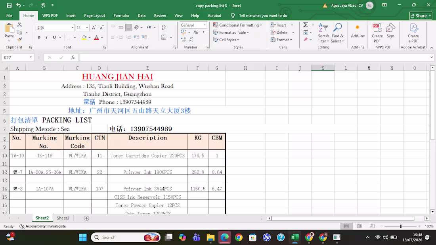
Task: Open Sort & Filter tool
Action: coord(323,33)
